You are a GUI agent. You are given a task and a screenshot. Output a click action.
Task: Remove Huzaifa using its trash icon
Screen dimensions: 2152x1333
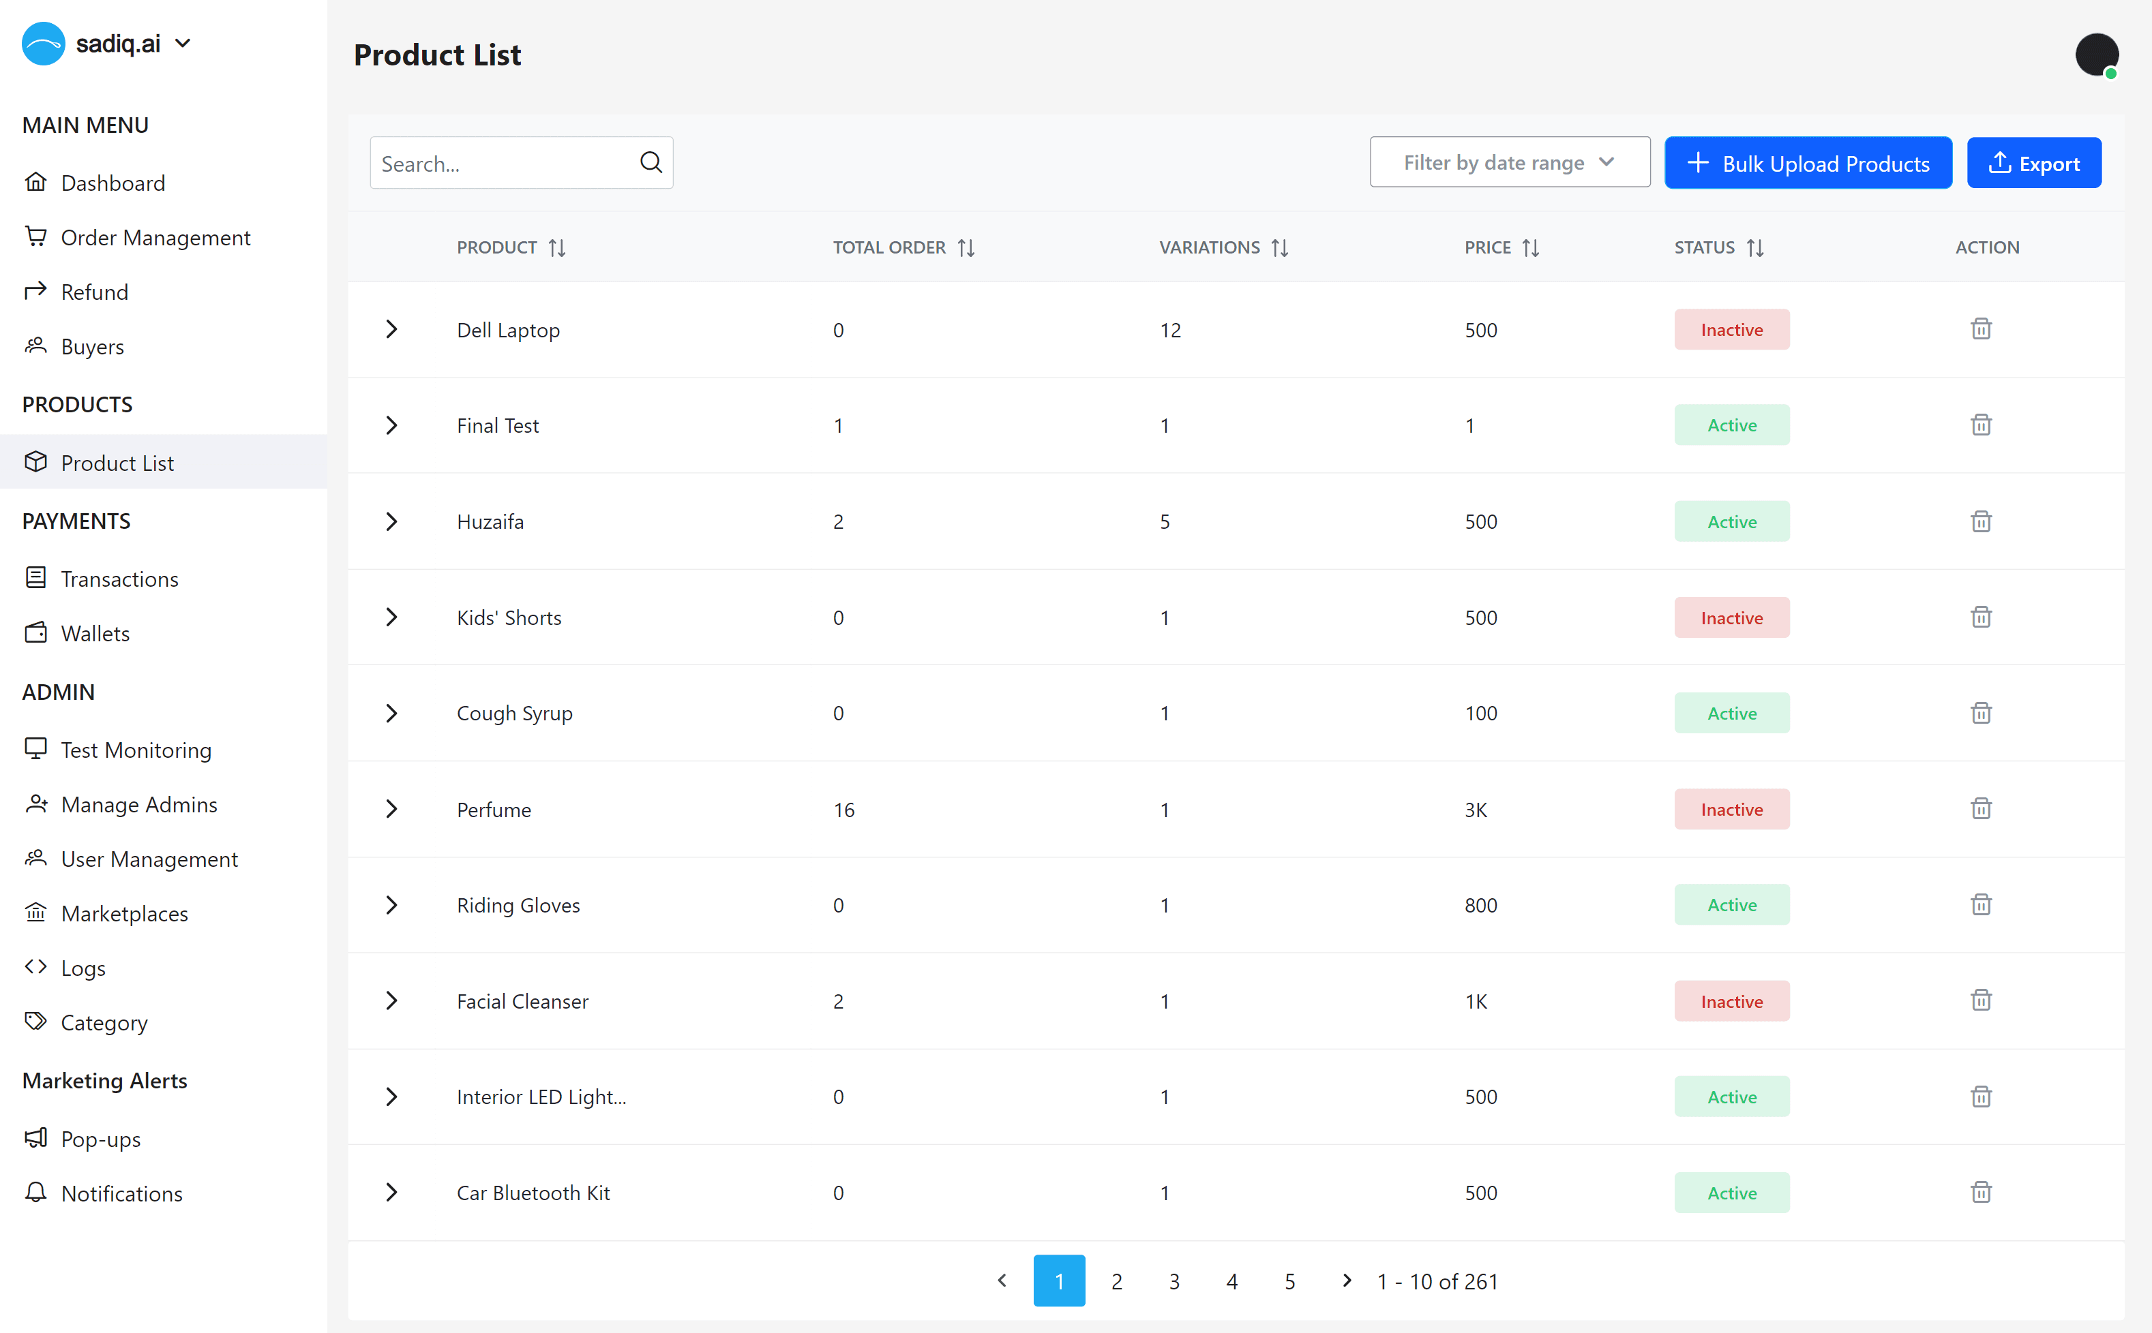point(1981,521)
